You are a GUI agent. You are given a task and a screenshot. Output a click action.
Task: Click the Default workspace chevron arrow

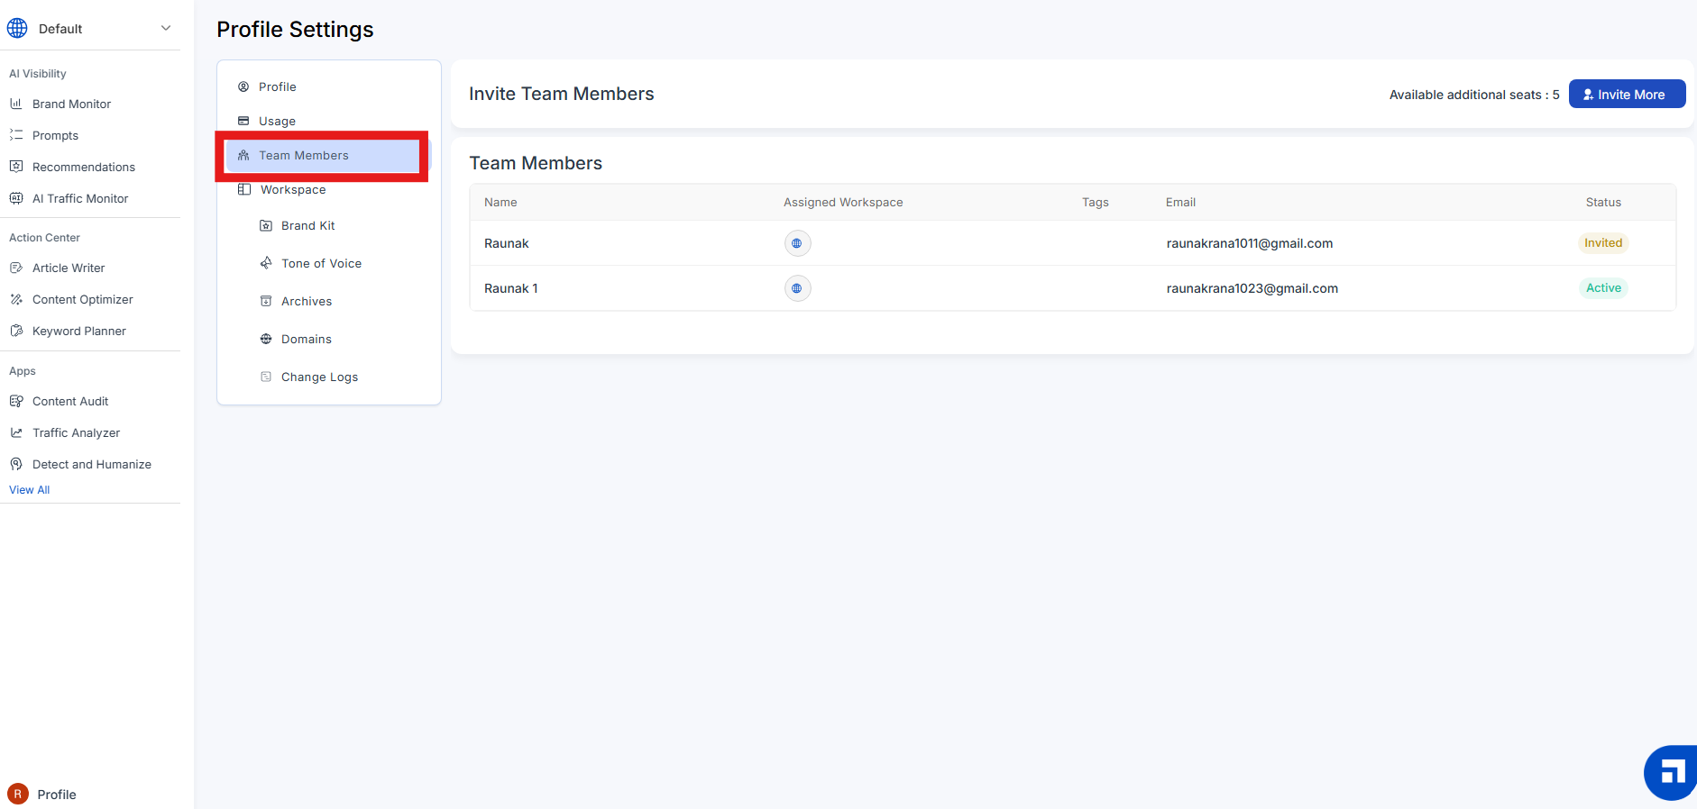tap(166, 28)
